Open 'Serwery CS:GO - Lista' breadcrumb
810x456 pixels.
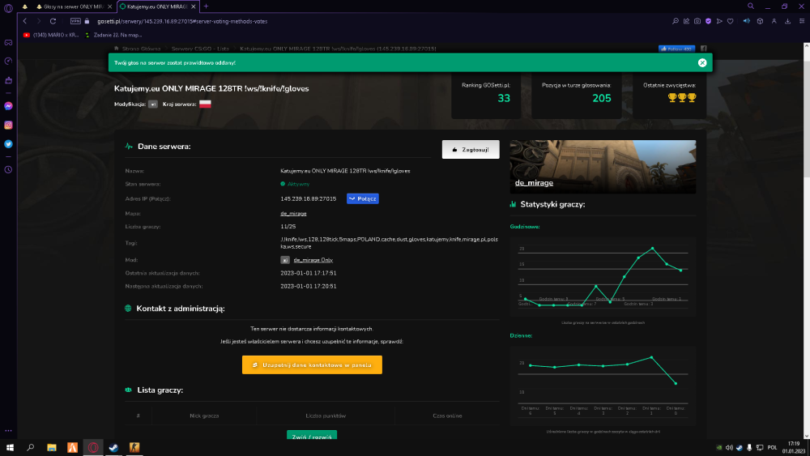(200, 49)
